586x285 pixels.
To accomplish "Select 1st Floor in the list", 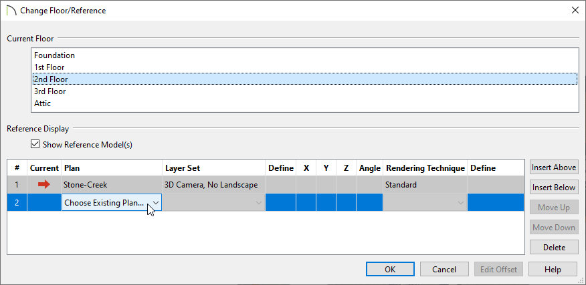I will coord(304,67).
